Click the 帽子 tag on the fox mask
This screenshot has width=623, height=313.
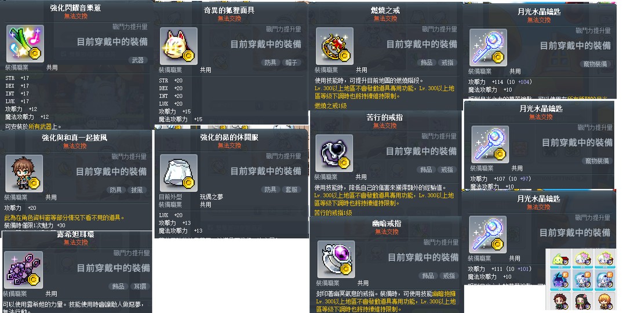291,63
